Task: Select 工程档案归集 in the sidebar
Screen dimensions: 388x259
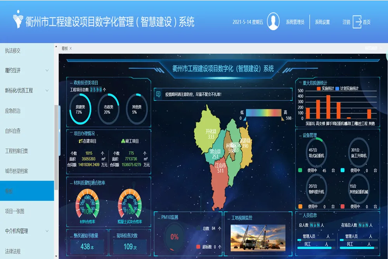Action: tap(17, 151)
